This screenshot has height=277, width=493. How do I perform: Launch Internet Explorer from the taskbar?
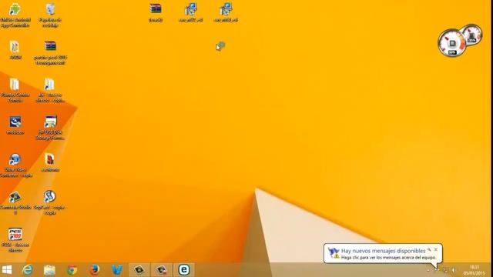click(x=28, y=270)
